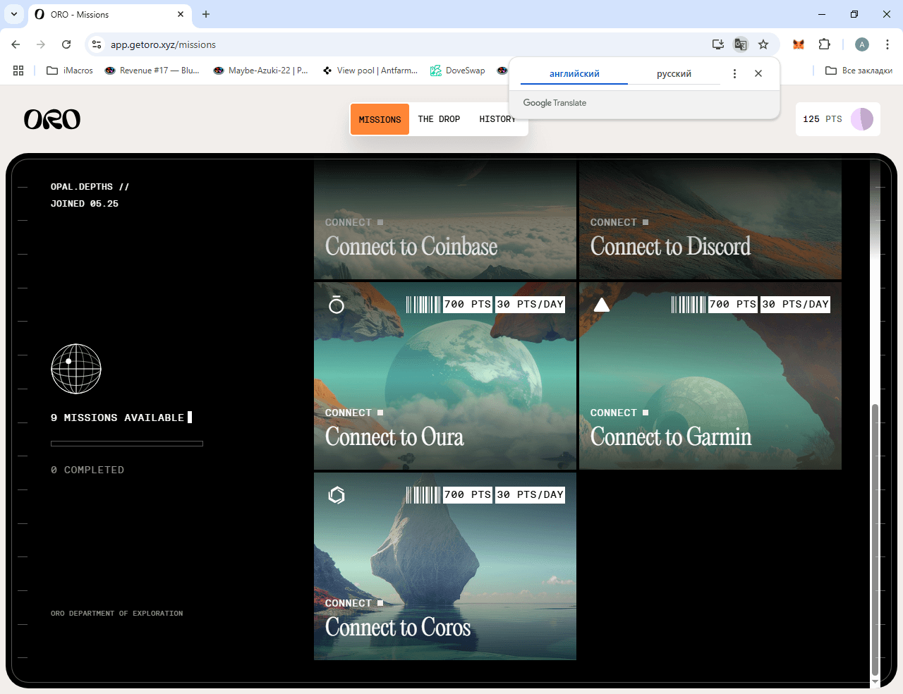Reload the current page
903x694 pixels.
66,44
